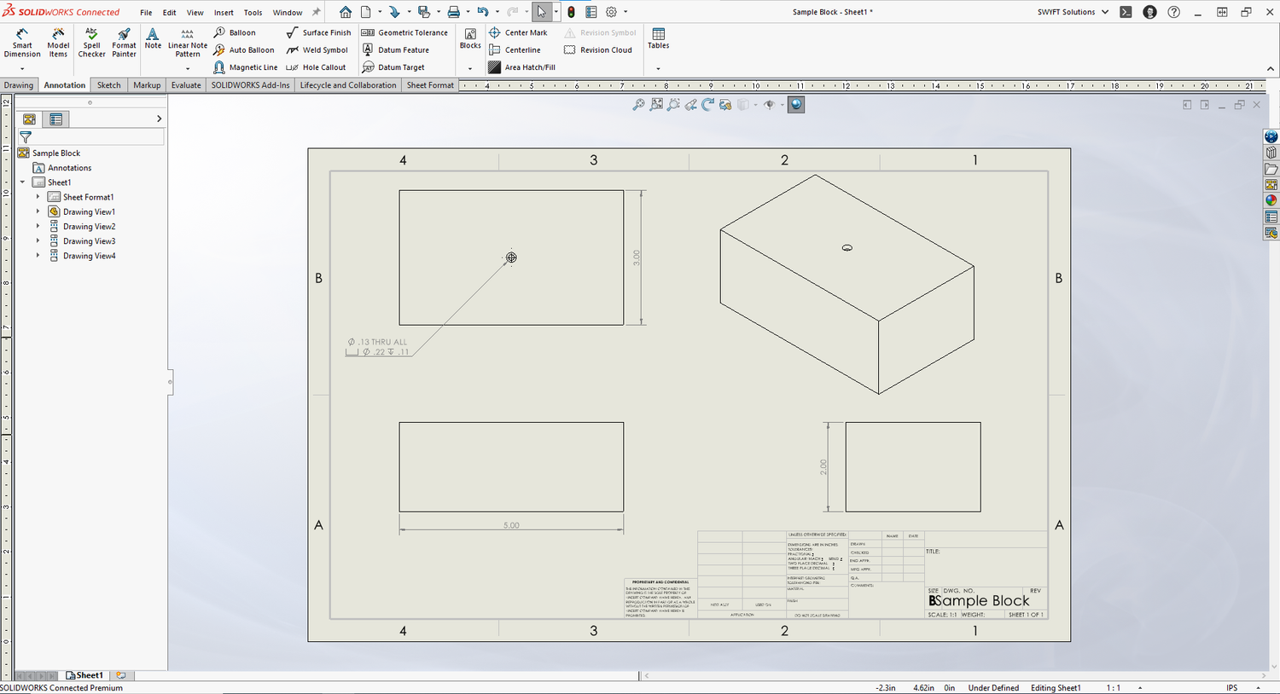1280x694 pixels.
Task: Select the Smart Dimension tool
Action: 21,41
